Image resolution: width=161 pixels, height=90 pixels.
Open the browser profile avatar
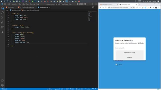(x=156, y=7)
